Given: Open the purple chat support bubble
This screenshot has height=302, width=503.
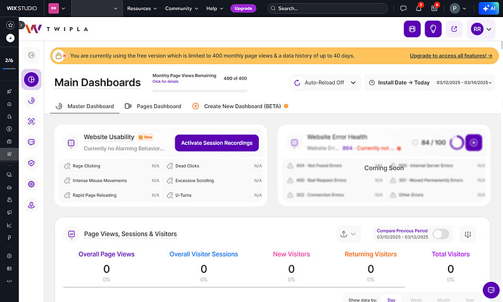Looking at the screenshot, I should [490, 290].
